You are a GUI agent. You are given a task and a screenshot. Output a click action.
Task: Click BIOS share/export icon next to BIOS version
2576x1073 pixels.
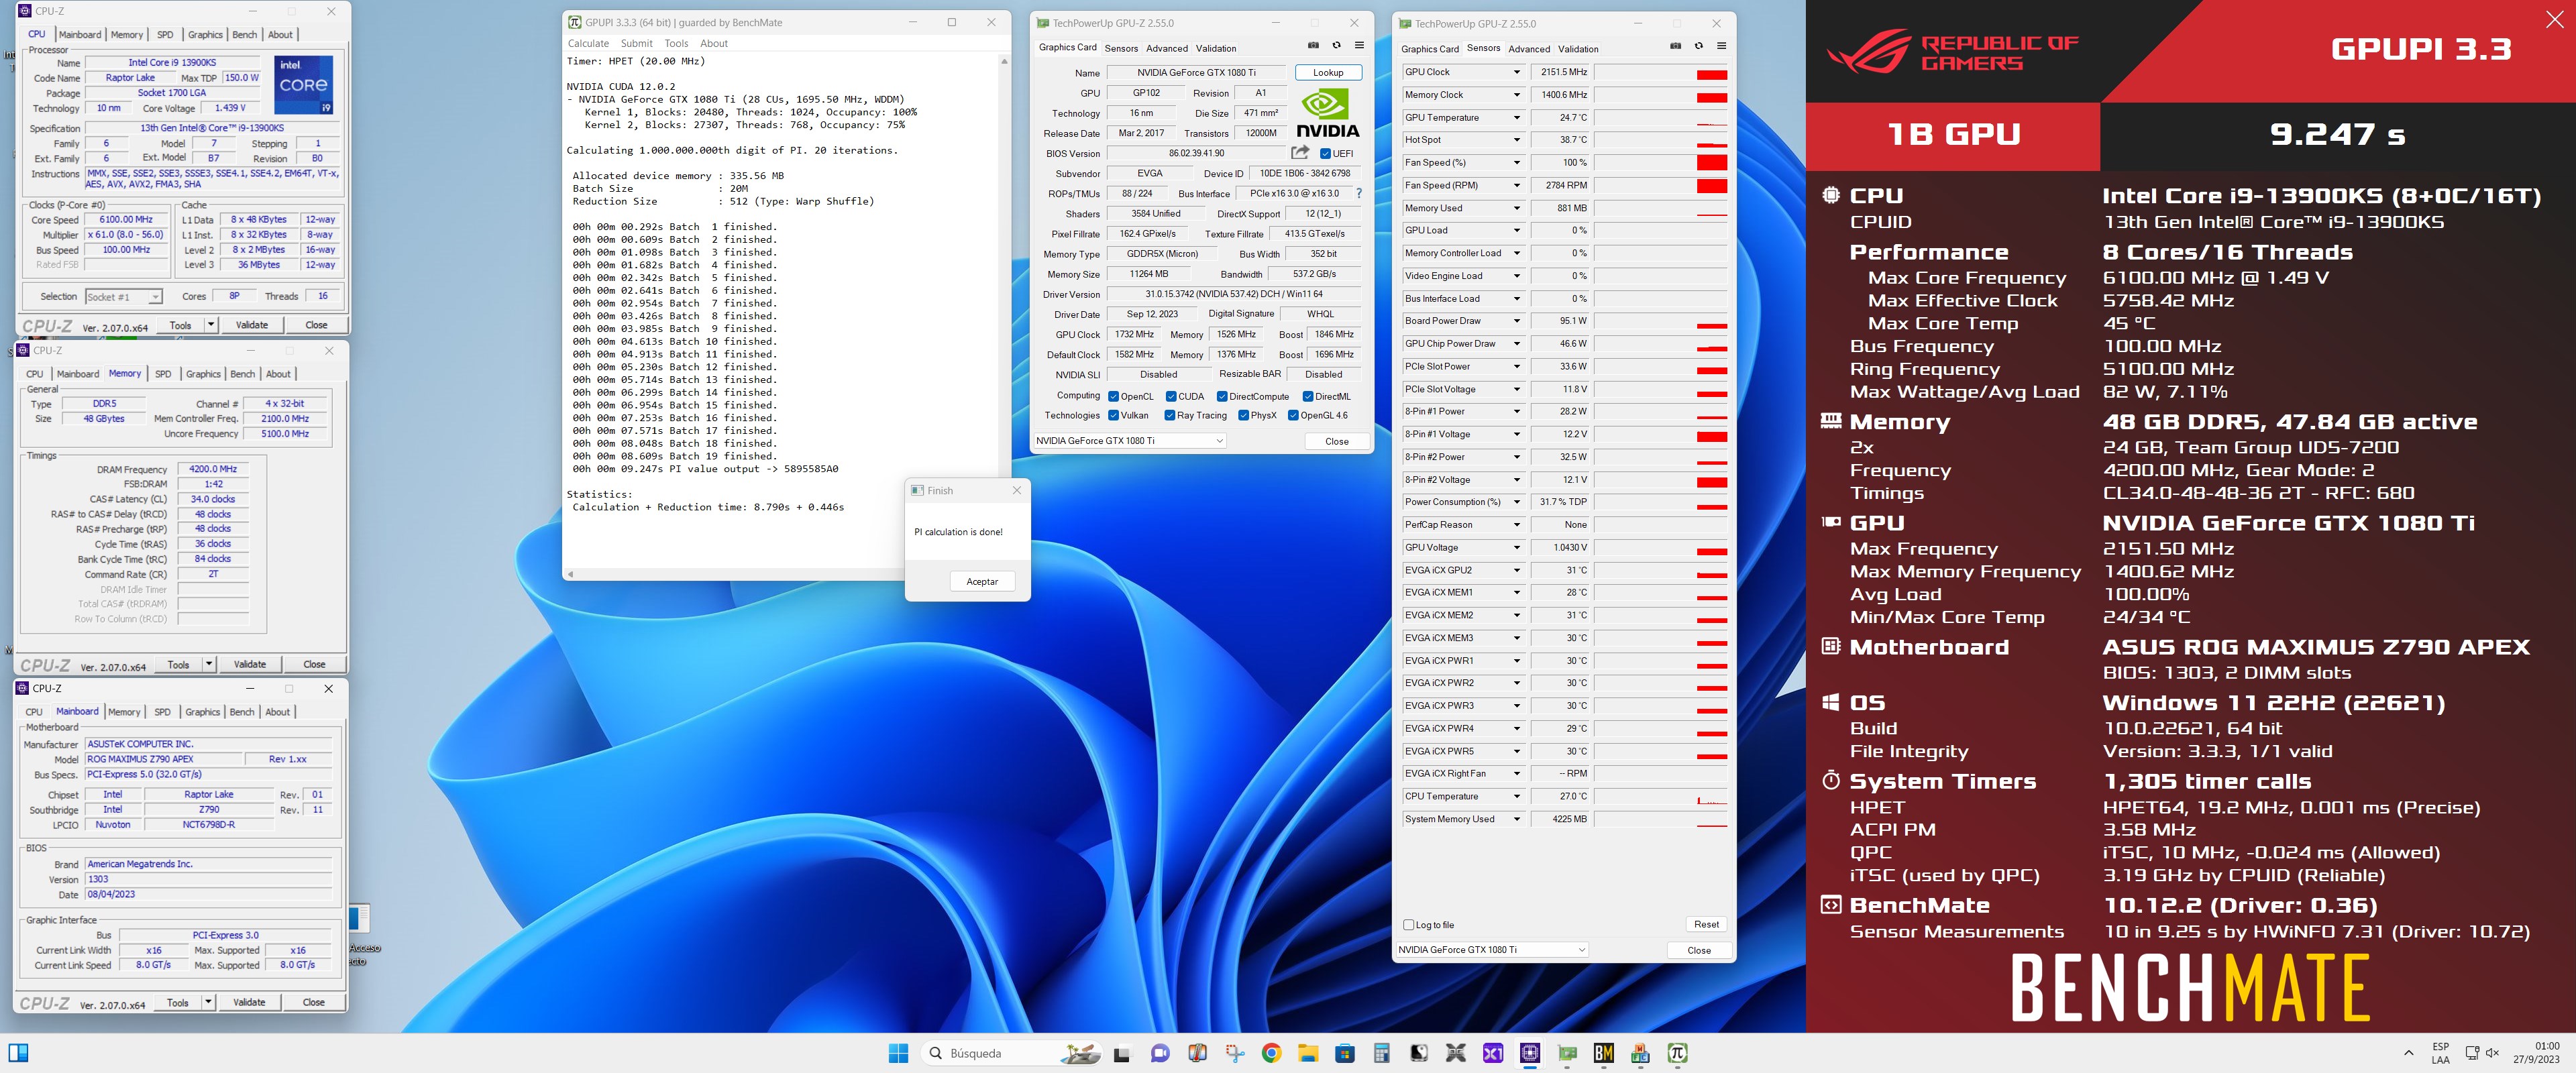point(1300,153)
